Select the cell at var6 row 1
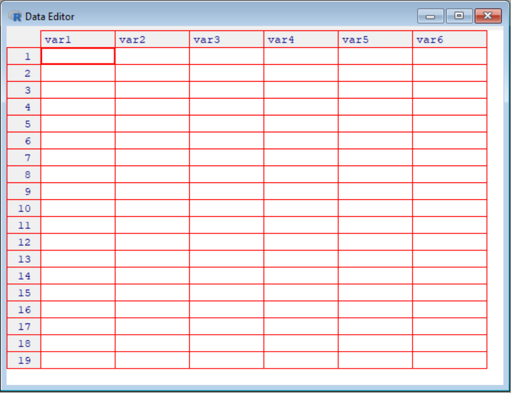The height and width of the screenshot is (393, 511). point(449,57)
